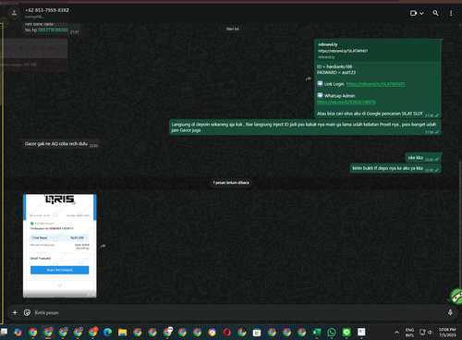Screen dimensions: 462x340
Task: Switch the ENG INTL input language
Action: point(409,333)
